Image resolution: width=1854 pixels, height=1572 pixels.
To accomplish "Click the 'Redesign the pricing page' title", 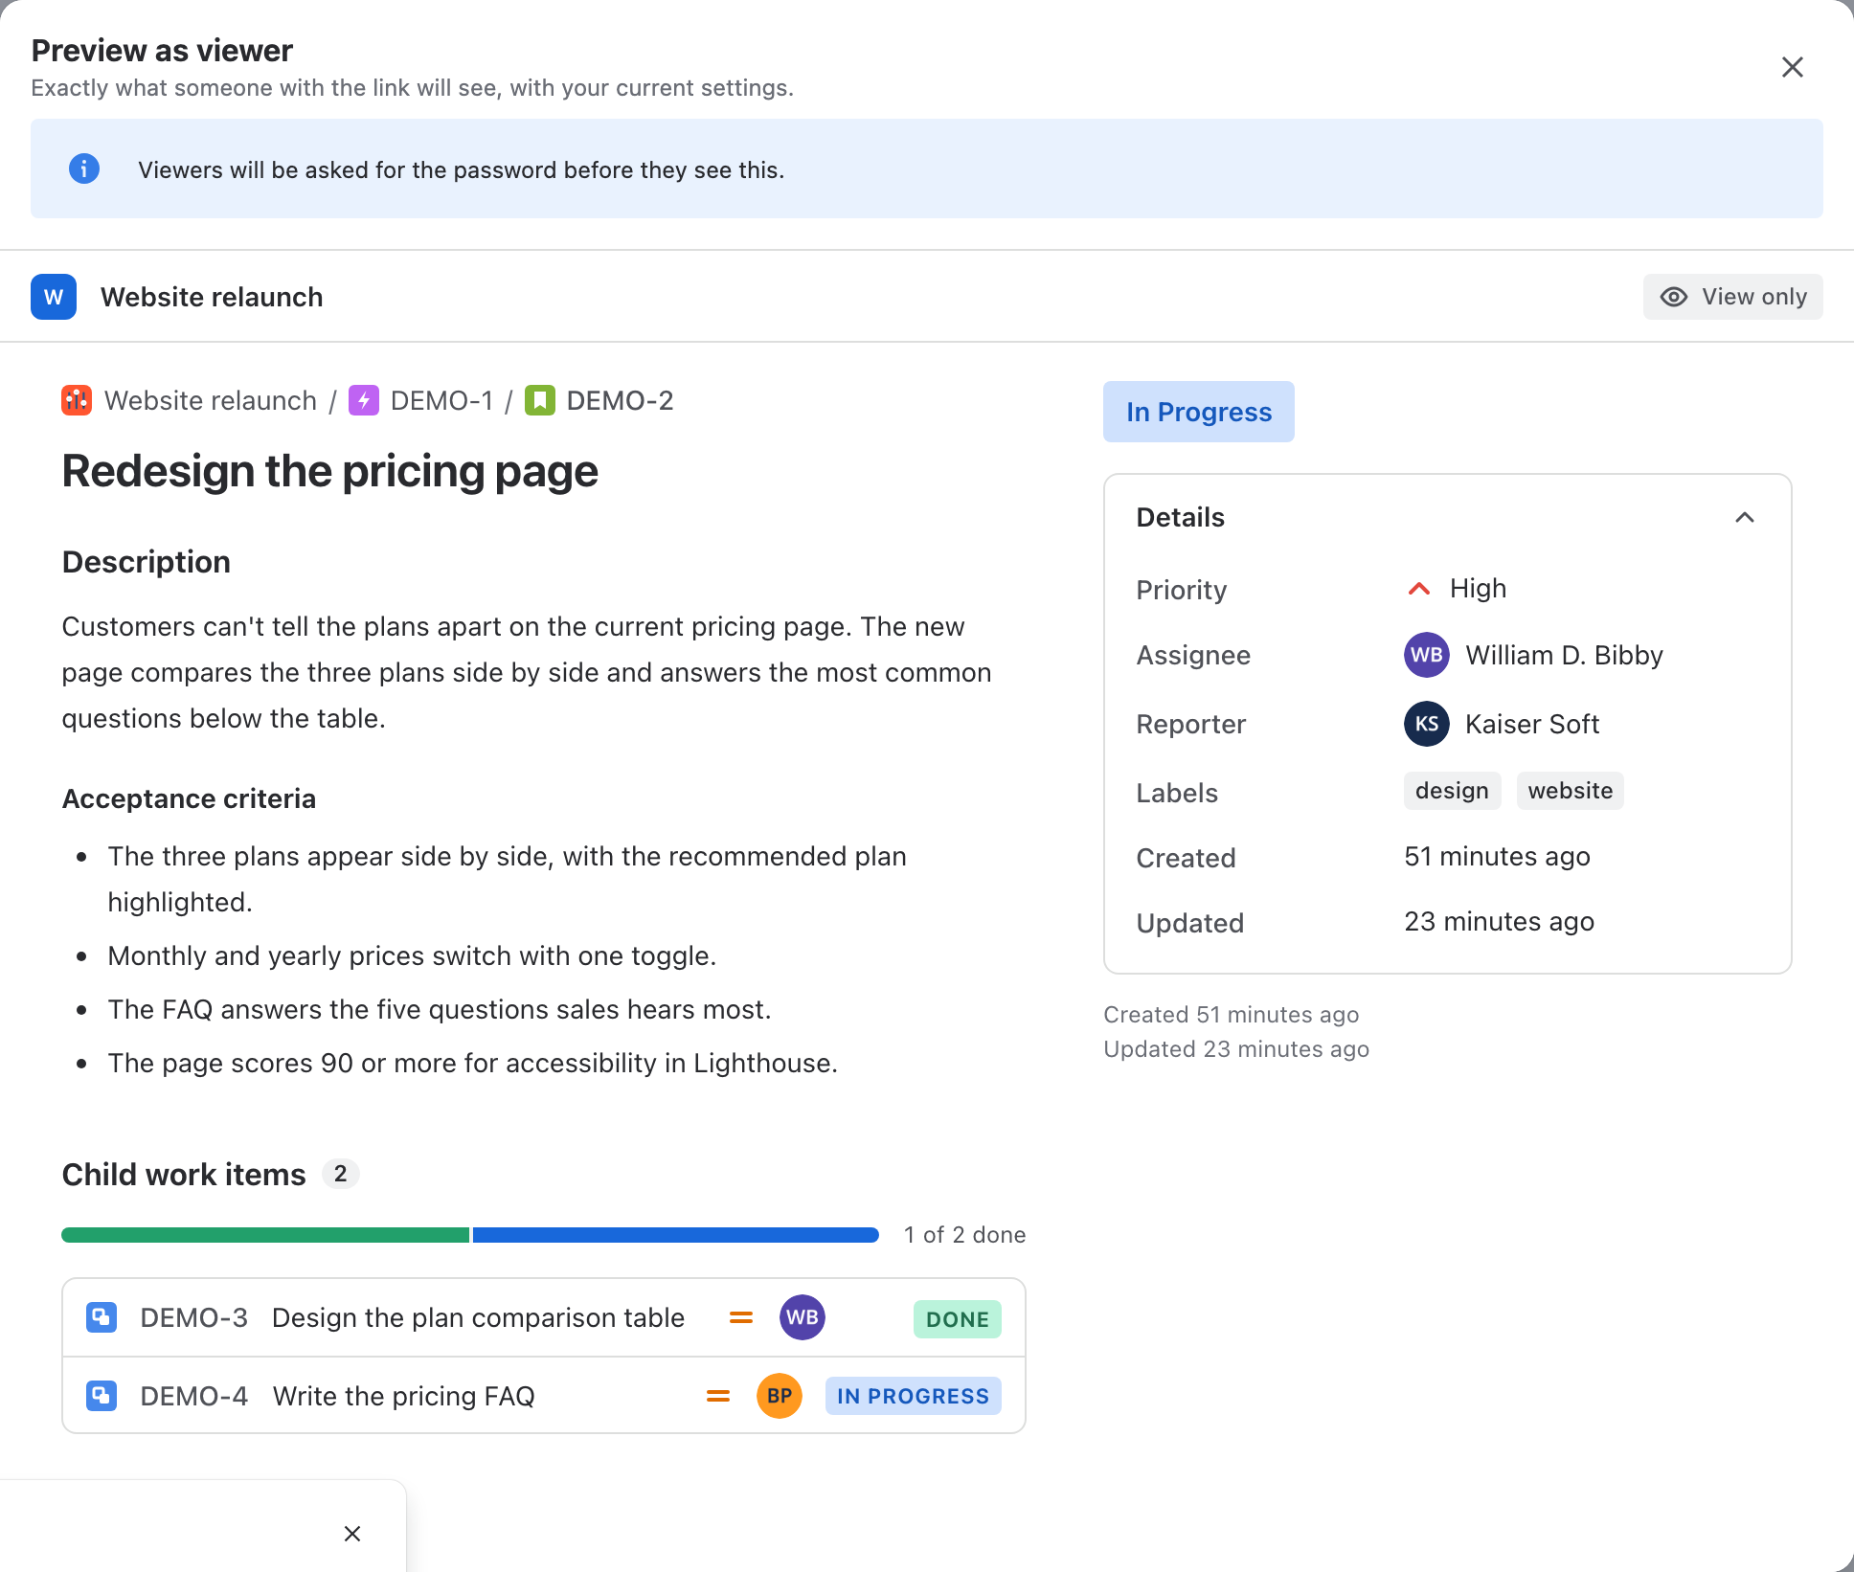I will tap(330, 471).
